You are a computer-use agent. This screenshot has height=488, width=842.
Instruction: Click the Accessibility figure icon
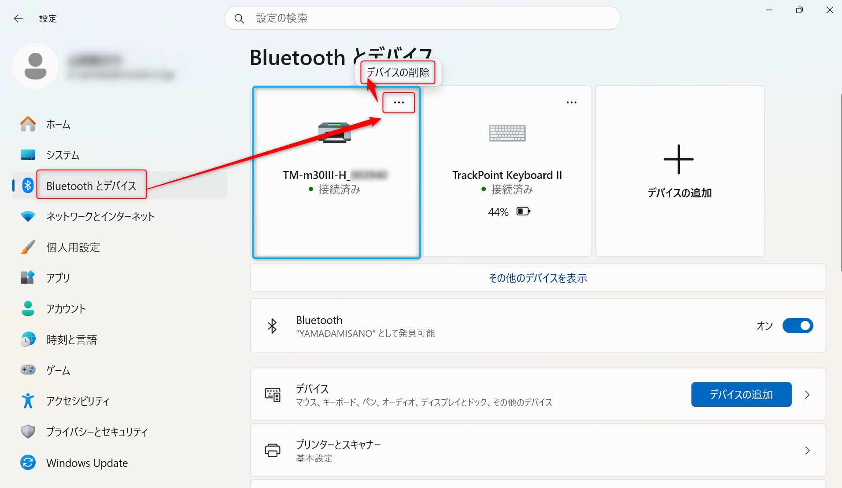pyautogui.click(x=28, y=401)
